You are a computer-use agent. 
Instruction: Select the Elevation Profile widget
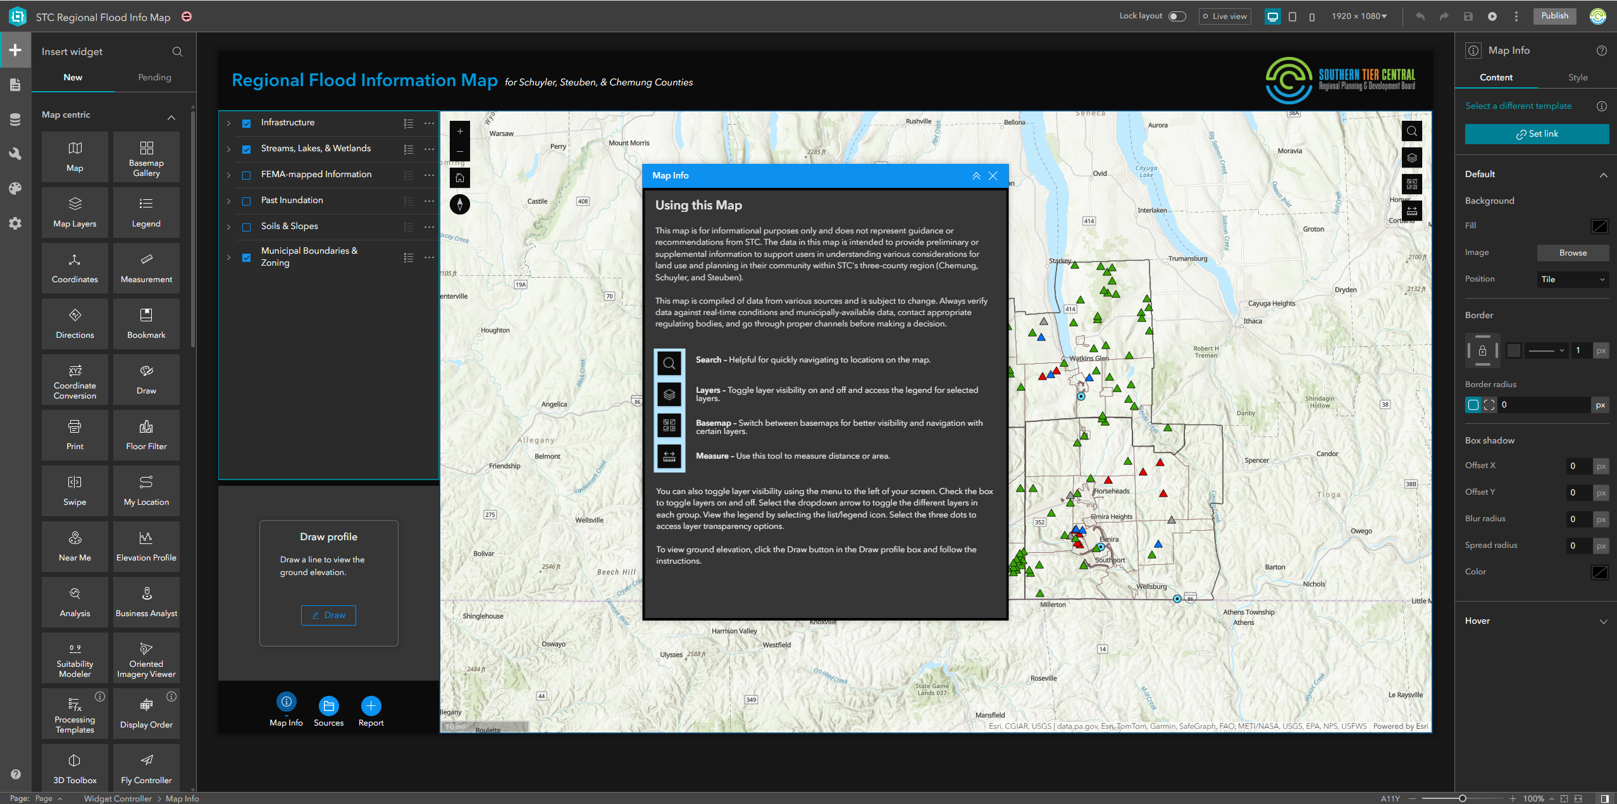point(146,545)
